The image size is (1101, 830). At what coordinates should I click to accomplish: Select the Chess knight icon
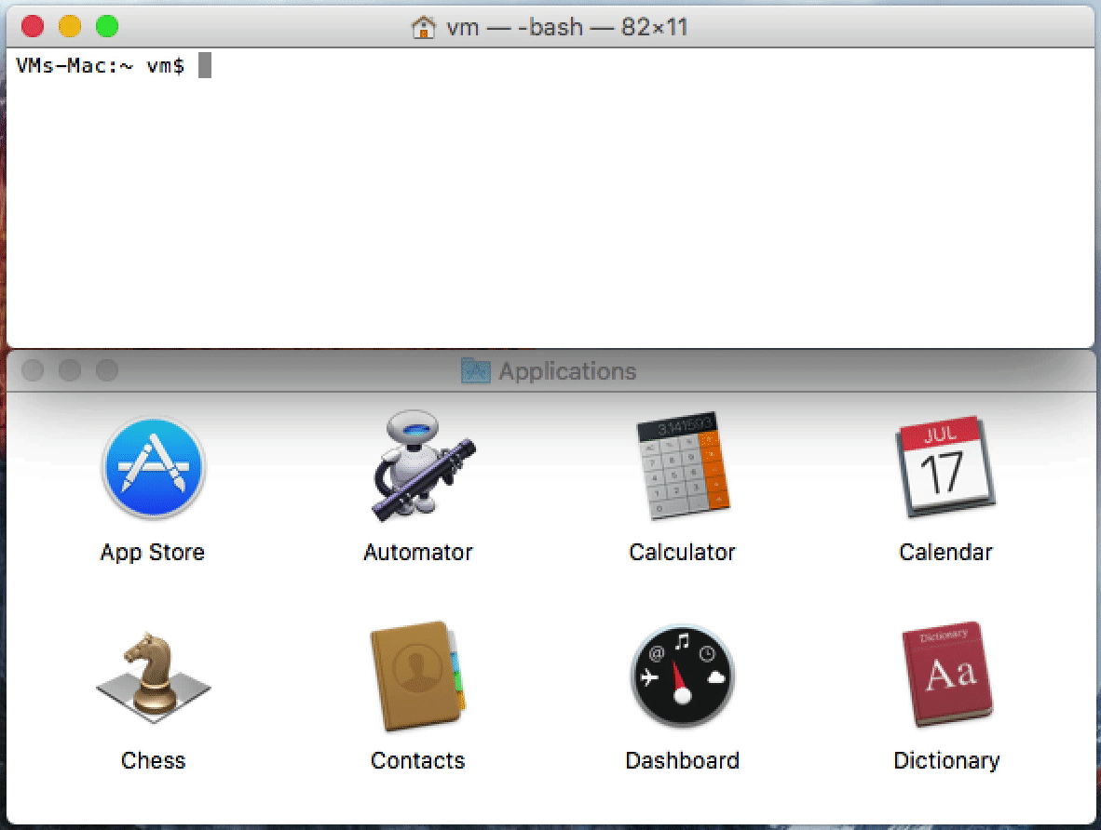click(x=153, y=676)
